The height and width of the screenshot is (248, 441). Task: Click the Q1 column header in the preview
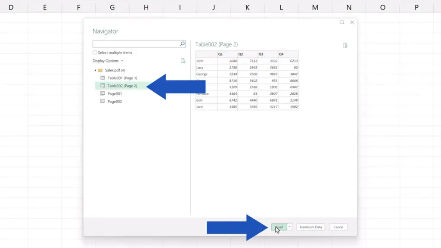[x=227, y=54]
